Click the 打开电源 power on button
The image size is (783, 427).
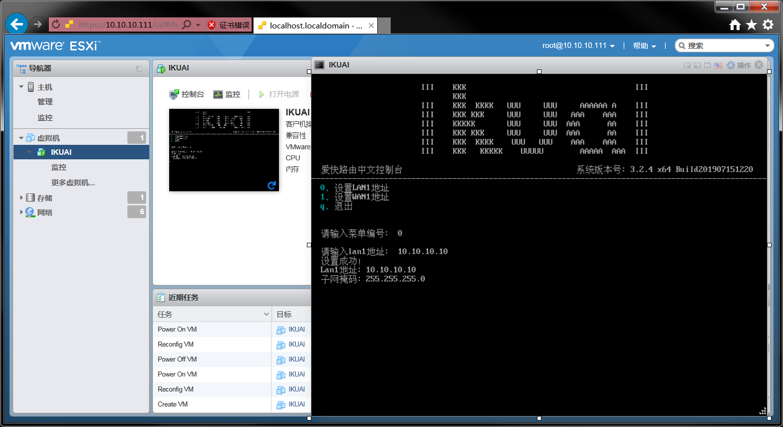[279, 94]
